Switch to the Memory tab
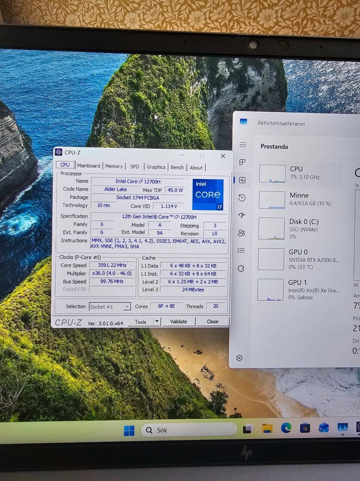360x481 pixels. (114, 166)
